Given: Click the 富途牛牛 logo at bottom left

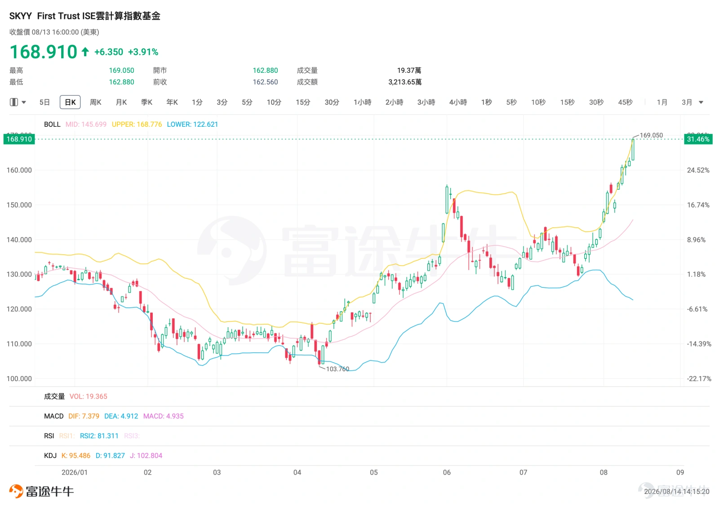Looking at the screenshot, I should click(x=41, y=491).
